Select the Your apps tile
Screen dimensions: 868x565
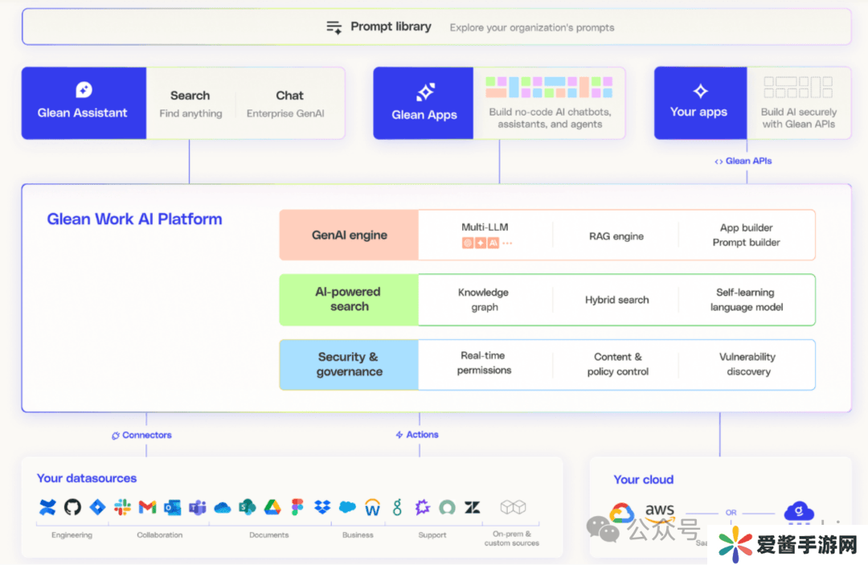(700, 103)
